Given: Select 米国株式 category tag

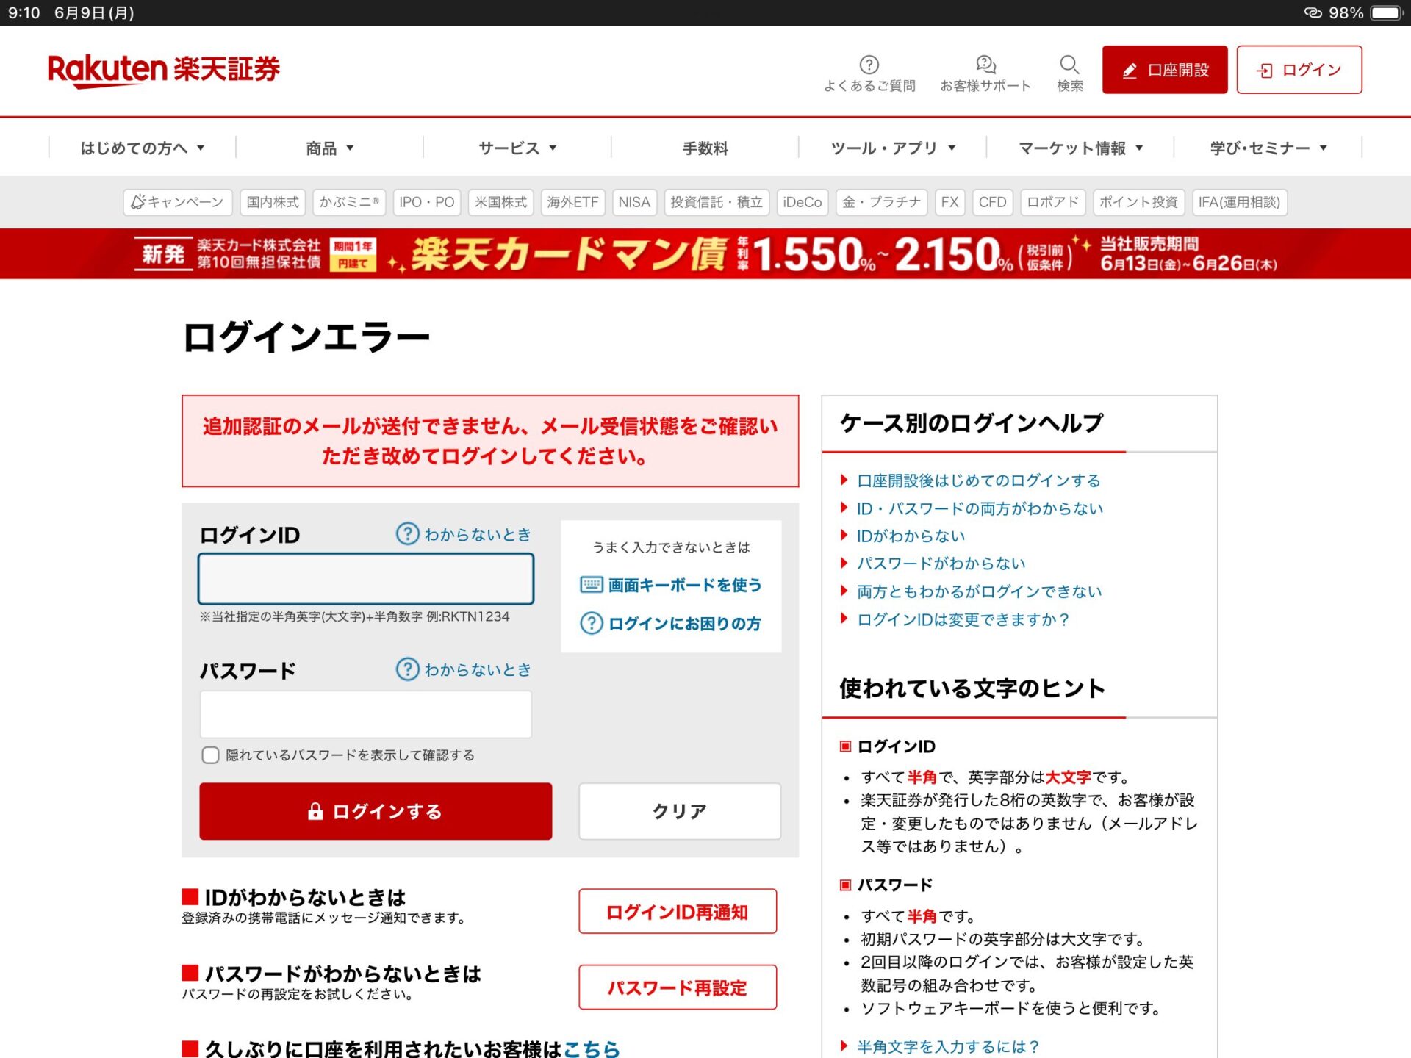Looking at the screenshot, I should click(x=500, y=202).
